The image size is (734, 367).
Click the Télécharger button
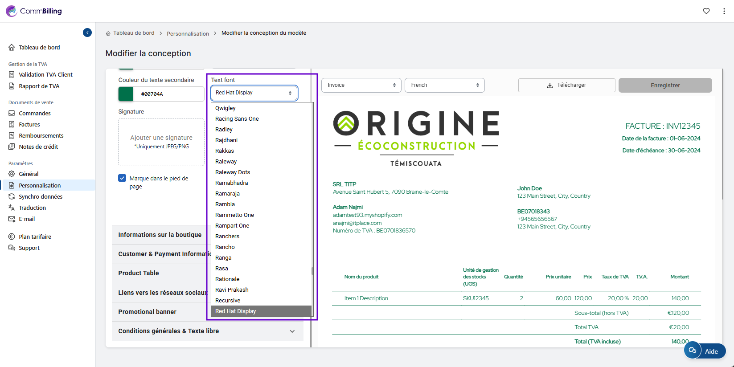point(566,85)
